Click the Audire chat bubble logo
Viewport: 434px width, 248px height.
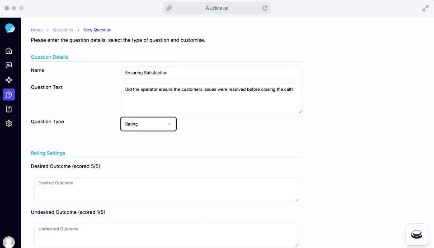[9, 28]
